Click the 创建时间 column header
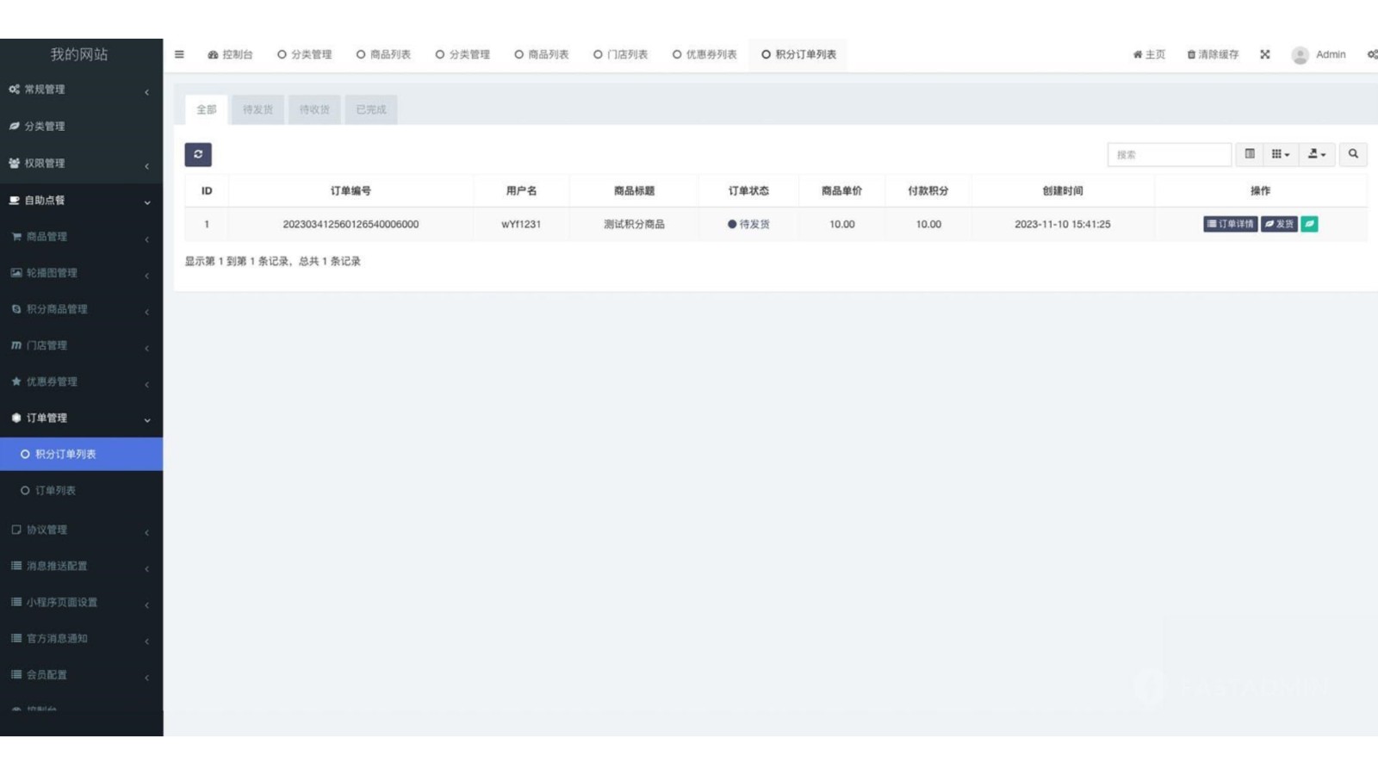Viewport: 1378px width, 775px height. pyautogui.click(x=1062, y=190)
